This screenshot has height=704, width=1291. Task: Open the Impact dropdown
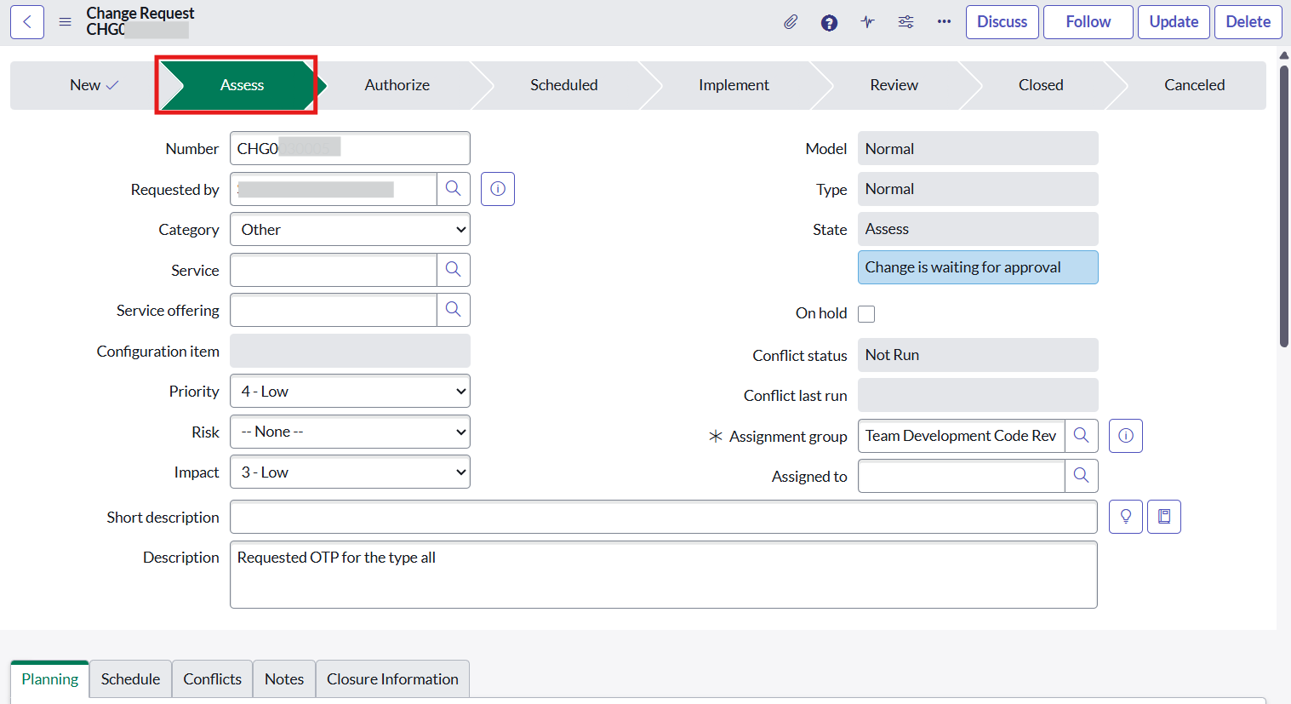350,472
